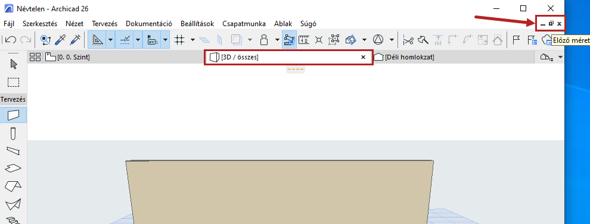Click the greyed house-shaped icon
This screenshot has width=590, height=224.
coord(498,39)
